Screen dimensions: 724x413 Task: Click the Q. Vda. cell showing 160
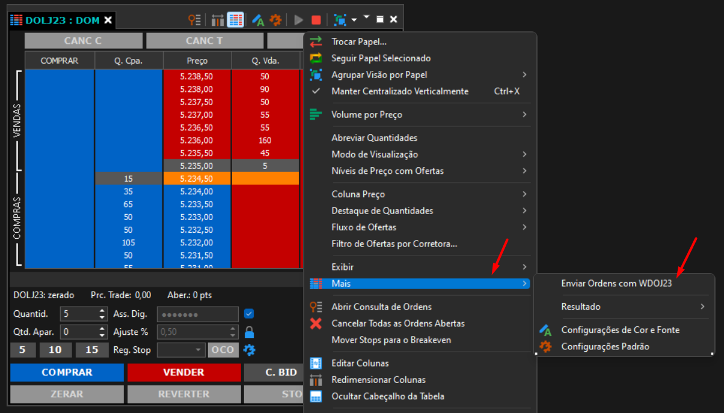coord(265,140)
